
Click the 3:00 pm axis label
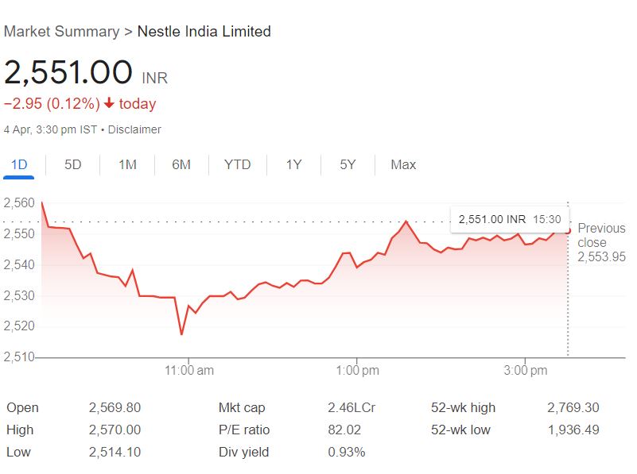pyautogui.click(x=526, y=371)
